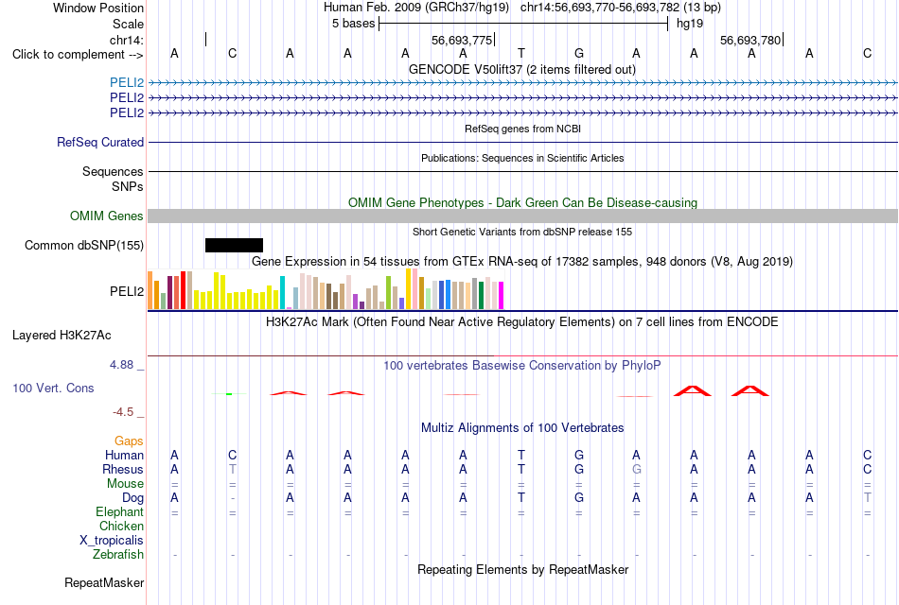Click the bright red bar in GTEx expression chart
Image resolution: width=899 pixels, height=605 pixels.
point(183,290)
